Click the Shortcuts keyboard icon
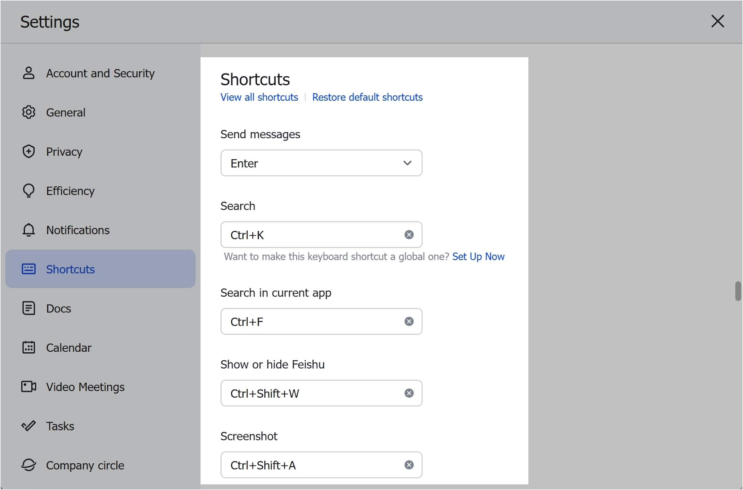The width and height of the screenshot is (743, 490). point(28,269)
